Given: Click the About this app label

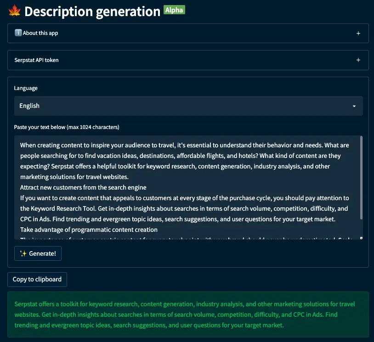Looking at the screenshot, I should 40,33.
